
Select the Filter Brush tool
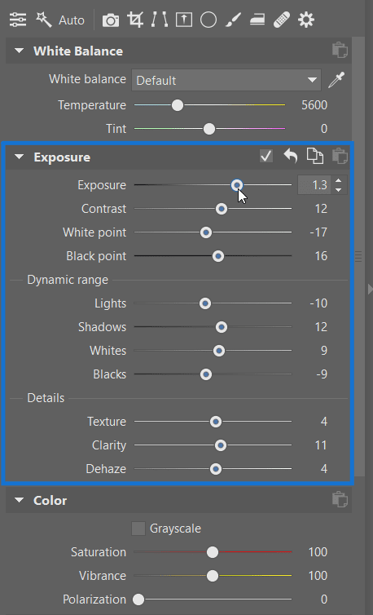233,20
